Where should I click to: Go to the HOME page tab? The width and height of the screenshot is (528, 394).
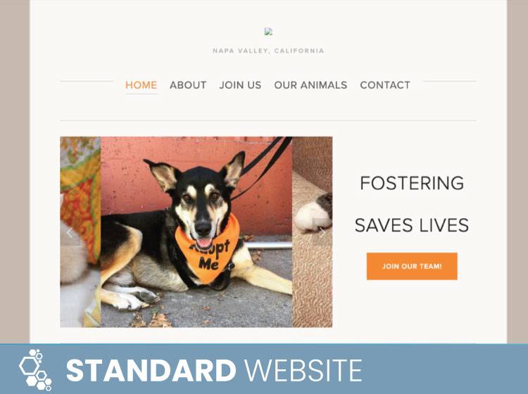pos(141,85)
